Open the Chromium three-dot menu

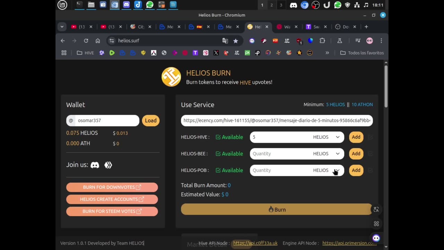pyautogui.click(x=381, y=41)
